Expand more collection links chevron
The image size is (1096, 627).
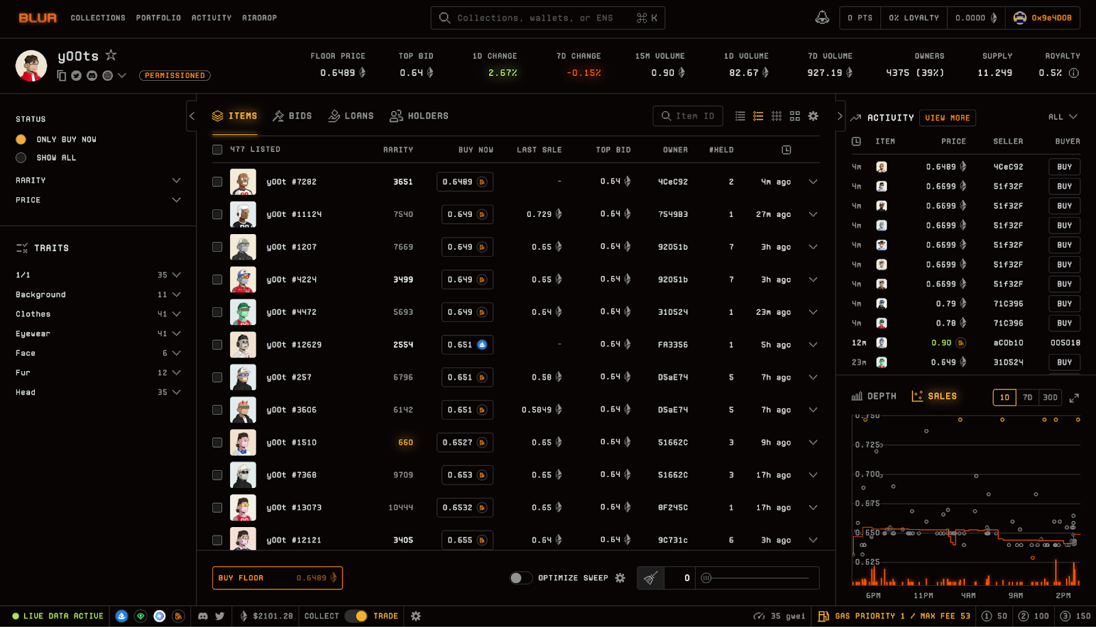[122, 75]
